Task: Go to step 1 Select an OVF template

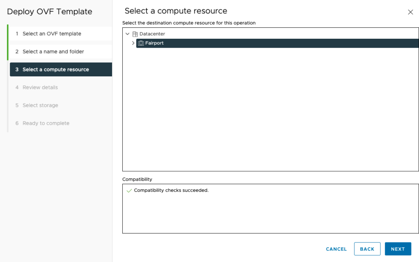Action: tap(52, 34)
